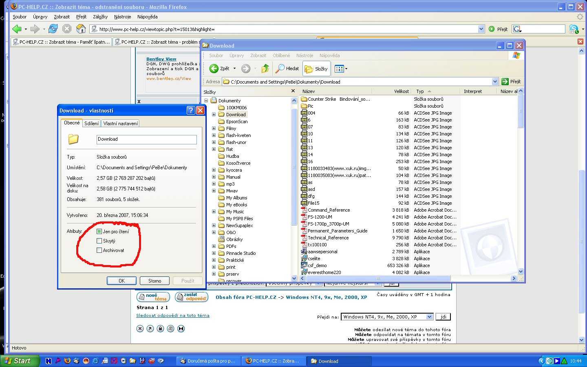Click 'Sledovat odpovědi na toto téma' link
Viewport: 587px width, 367px height.
(x=172, y=315)
